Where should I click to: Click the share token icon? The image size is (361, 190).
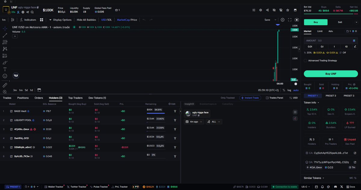(267, 10)
